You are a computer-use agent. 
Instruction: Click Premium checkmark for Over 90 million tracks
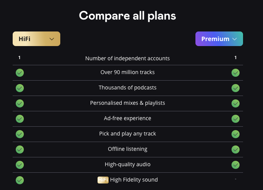point(236,73)
